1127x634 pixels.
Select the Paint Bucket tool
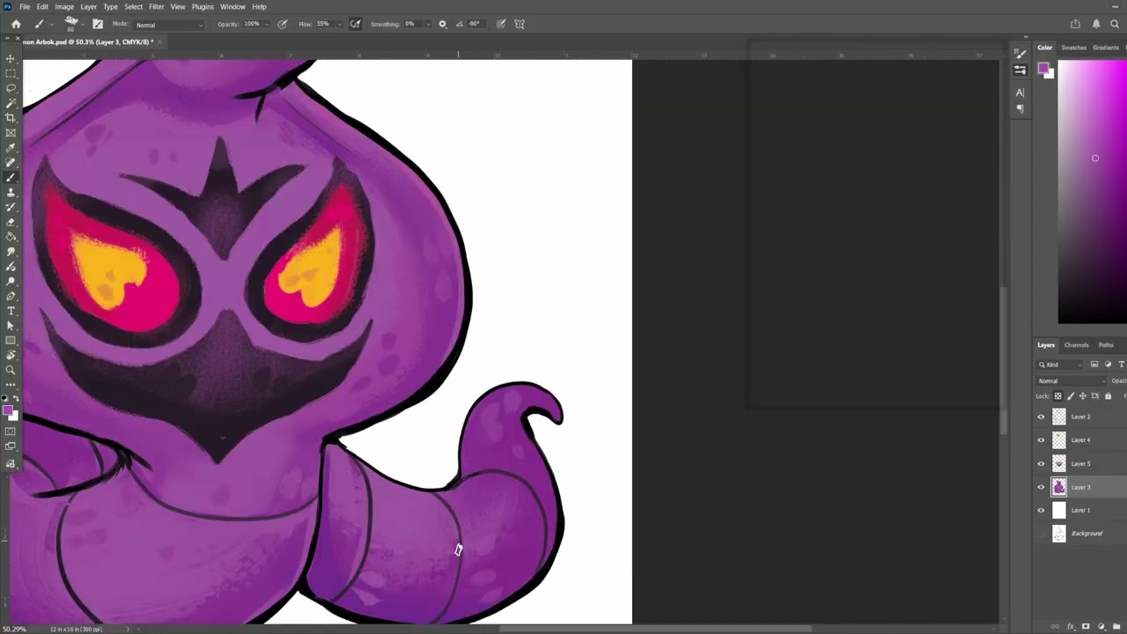11,236
